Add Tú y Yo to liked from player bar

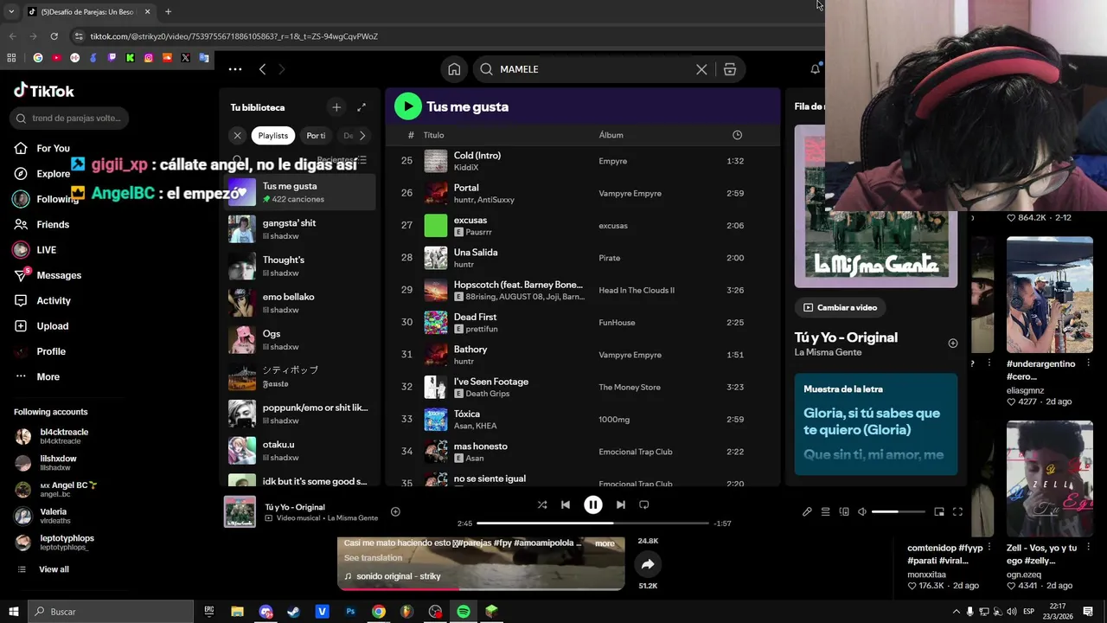point(395,511)
